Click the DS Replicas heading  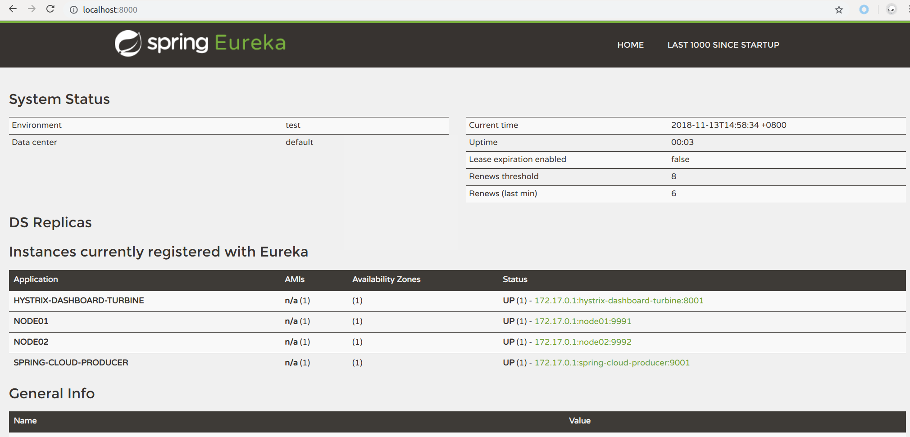pos(50,222)
